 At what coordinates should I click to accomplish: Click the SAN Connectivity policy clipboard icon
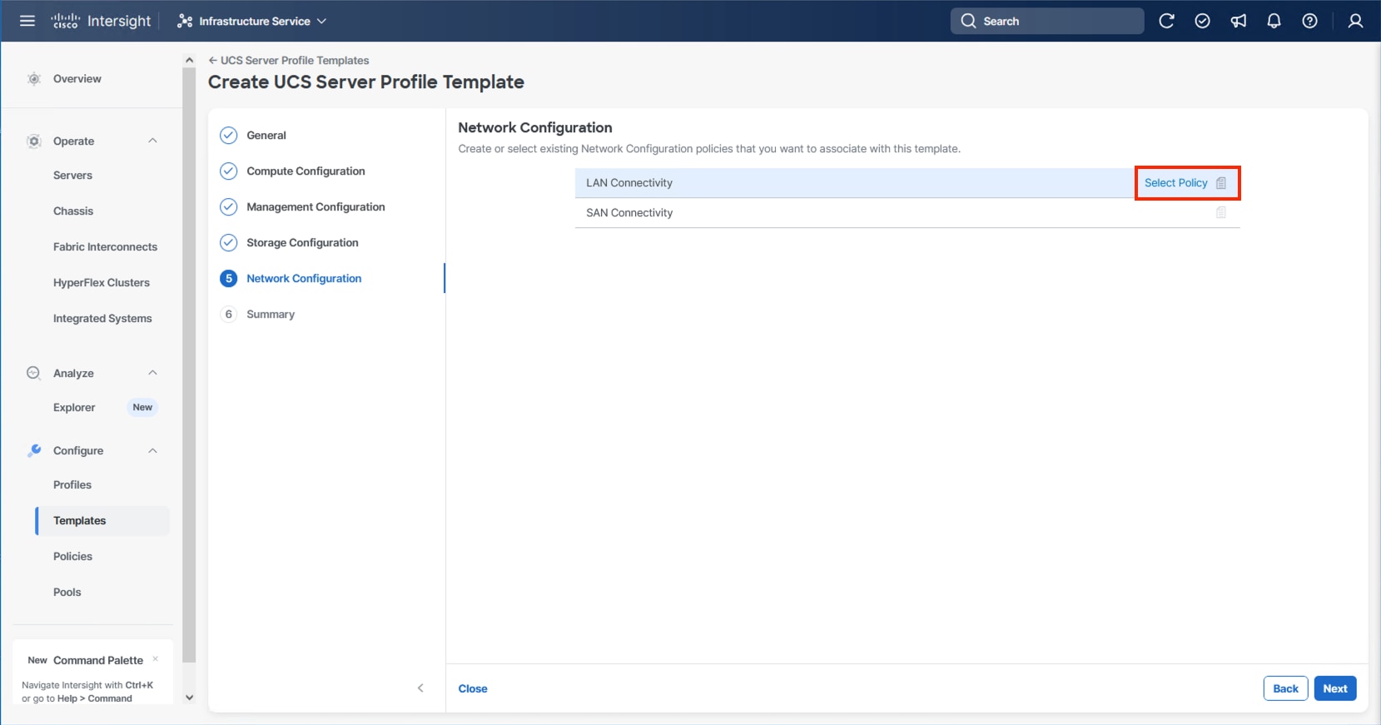(x=1221, y=213)
